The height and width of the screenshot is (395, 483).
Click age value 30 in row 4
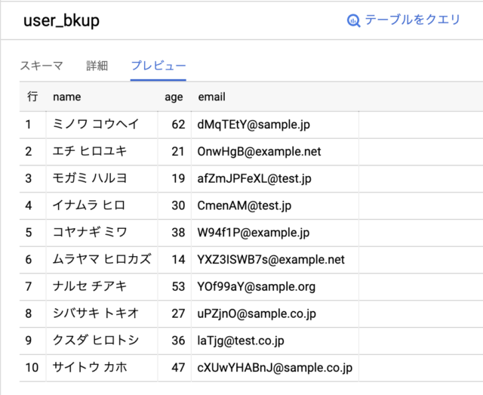(178, 205)
